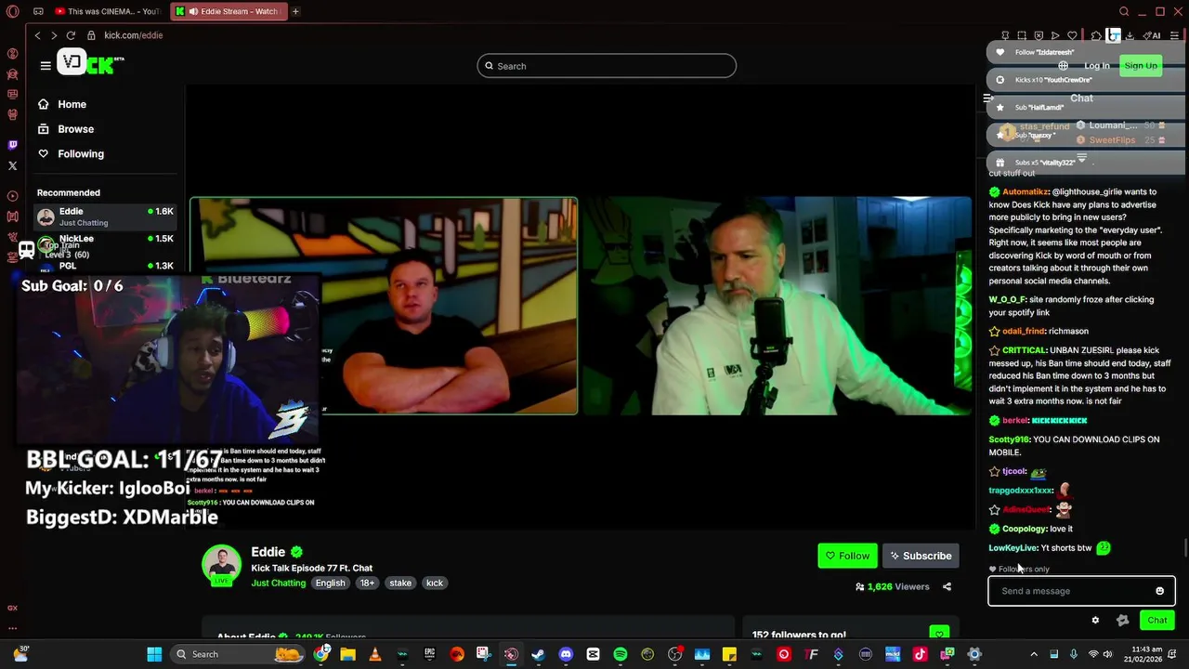Show hidden system tray icons chevron
The height and width of the screenshot is (669, 1189).
(x=1034, y=654)
